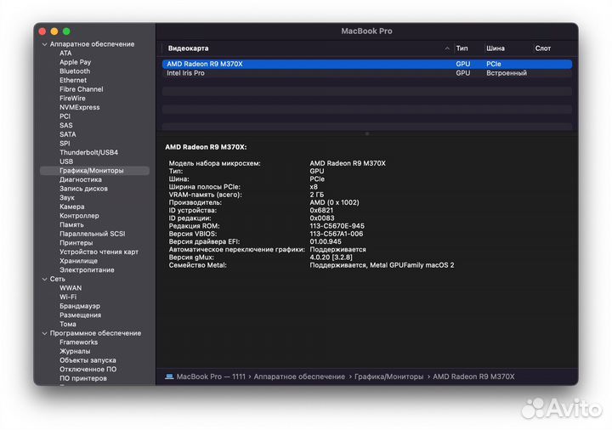Image resolution: width=612 pixels, height=430 pixels.
Task: Select FireWire sidebar item
Action: pos(72,99)
